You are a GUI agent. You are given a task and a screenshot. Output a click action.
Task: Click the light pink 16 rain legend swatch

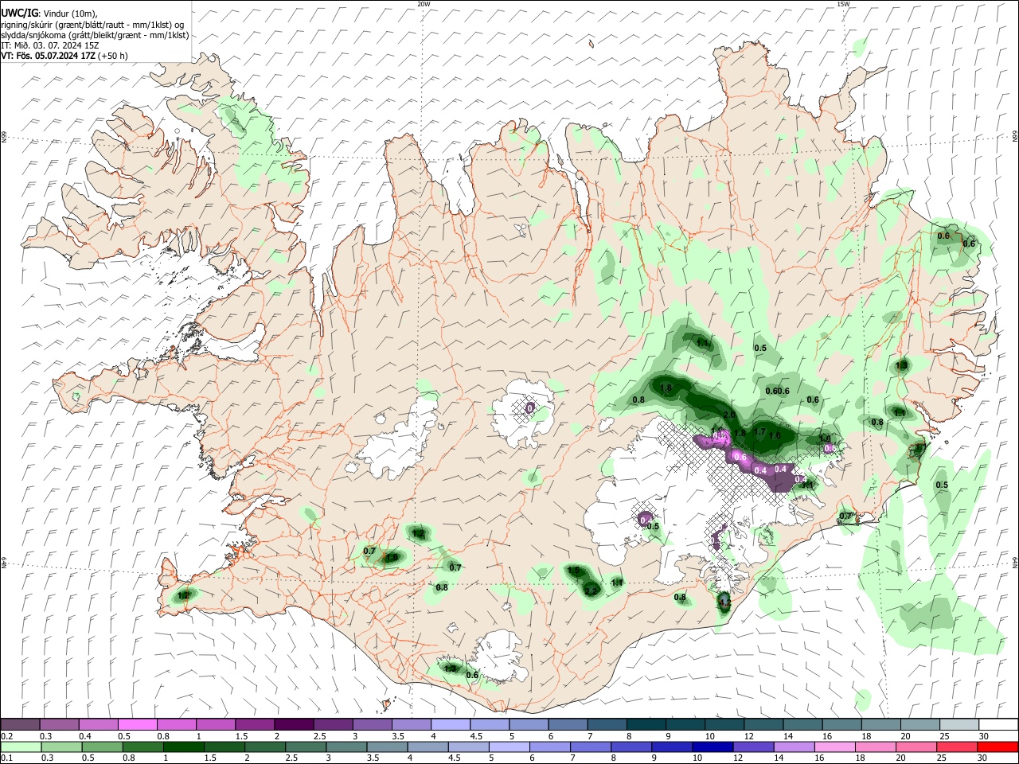[x=834, y=746]
